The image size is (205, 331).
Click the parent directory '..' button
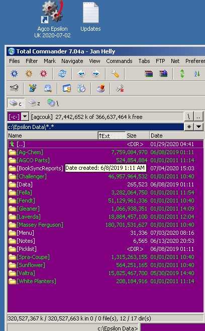pyautogui.click(x=198, y=116)
